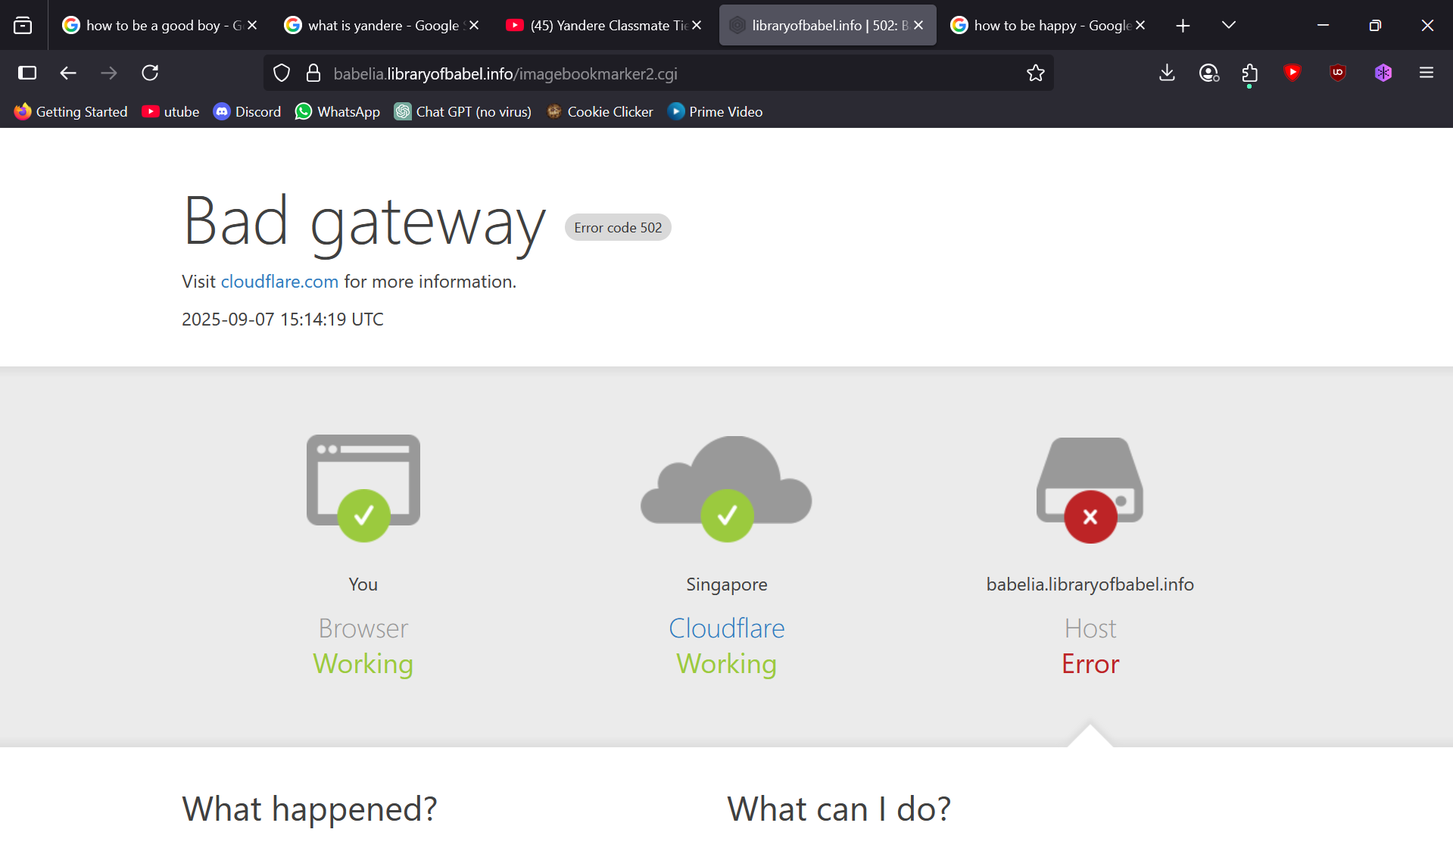The image size is (1453, 851).
Task: Click the address bar URL
Action: 505,73
